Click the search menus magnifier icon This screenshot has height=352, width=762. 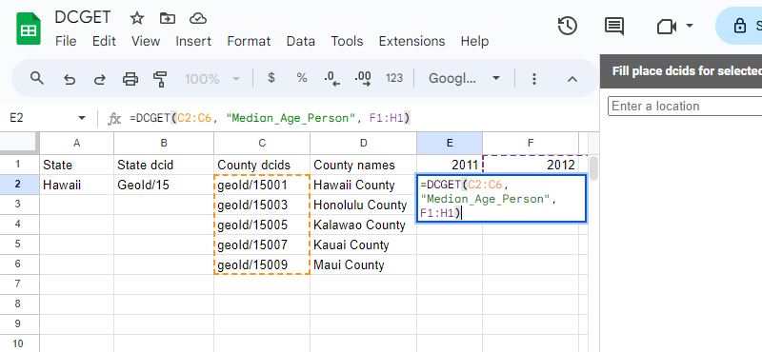[x=37, y=78]
